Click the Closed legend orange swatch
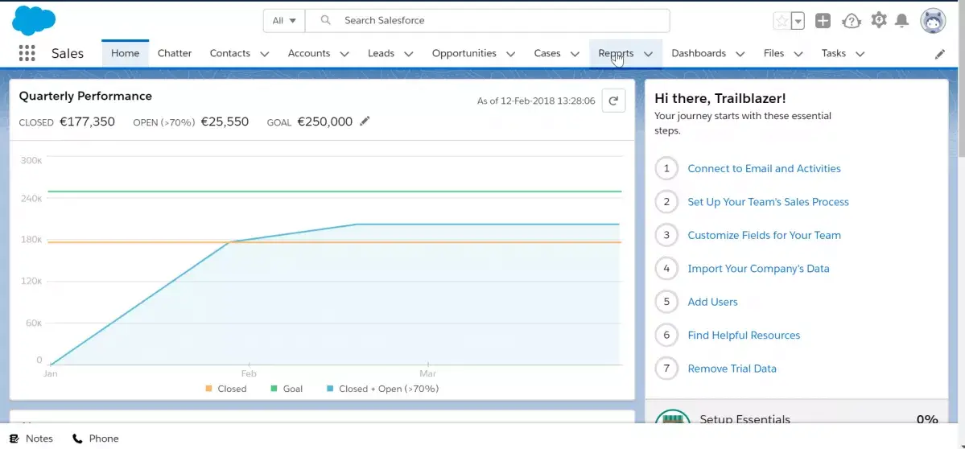Screen dimensions: 965x449 pos(208,389)
